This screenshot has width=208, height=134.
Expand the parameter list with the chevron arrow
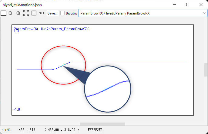(x=204, y=13)
